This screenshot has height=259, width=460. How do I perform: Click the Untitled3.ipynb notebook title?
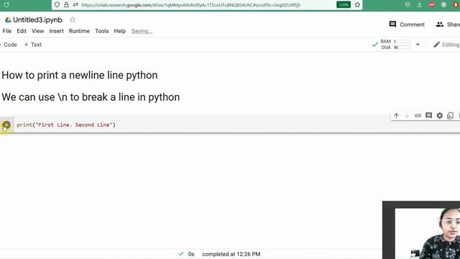point(37,19)
